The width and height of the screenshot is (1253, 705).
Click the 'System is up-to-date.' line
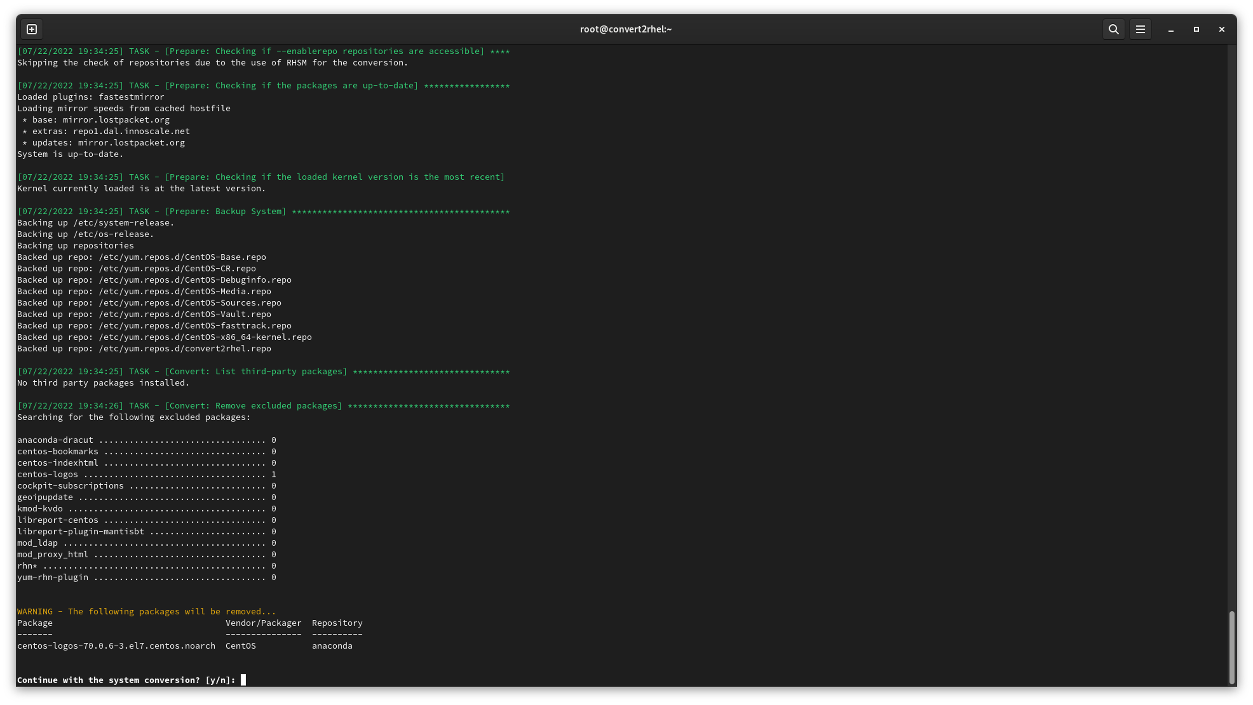70,154
